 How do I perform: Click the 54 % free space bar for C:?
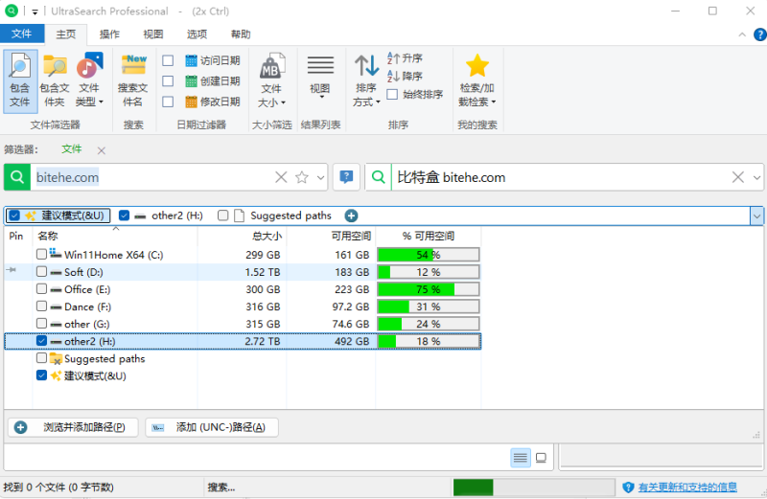428,255
